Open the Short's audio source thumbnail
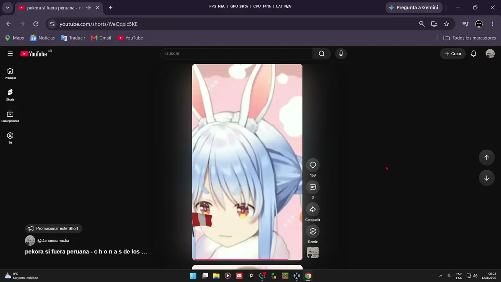 [313, 253]
